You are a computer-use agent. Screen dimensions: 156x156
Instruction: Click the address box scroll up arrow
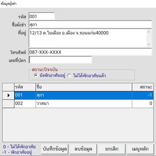click(149, 32)
